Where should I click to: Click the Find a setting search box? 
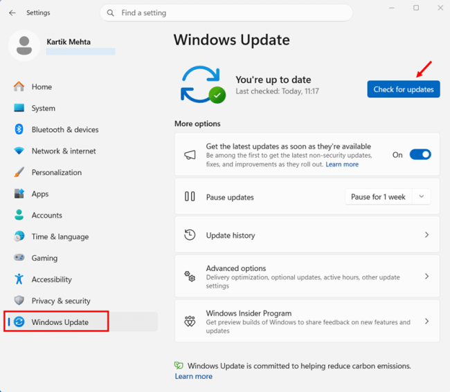coord(226,13)
